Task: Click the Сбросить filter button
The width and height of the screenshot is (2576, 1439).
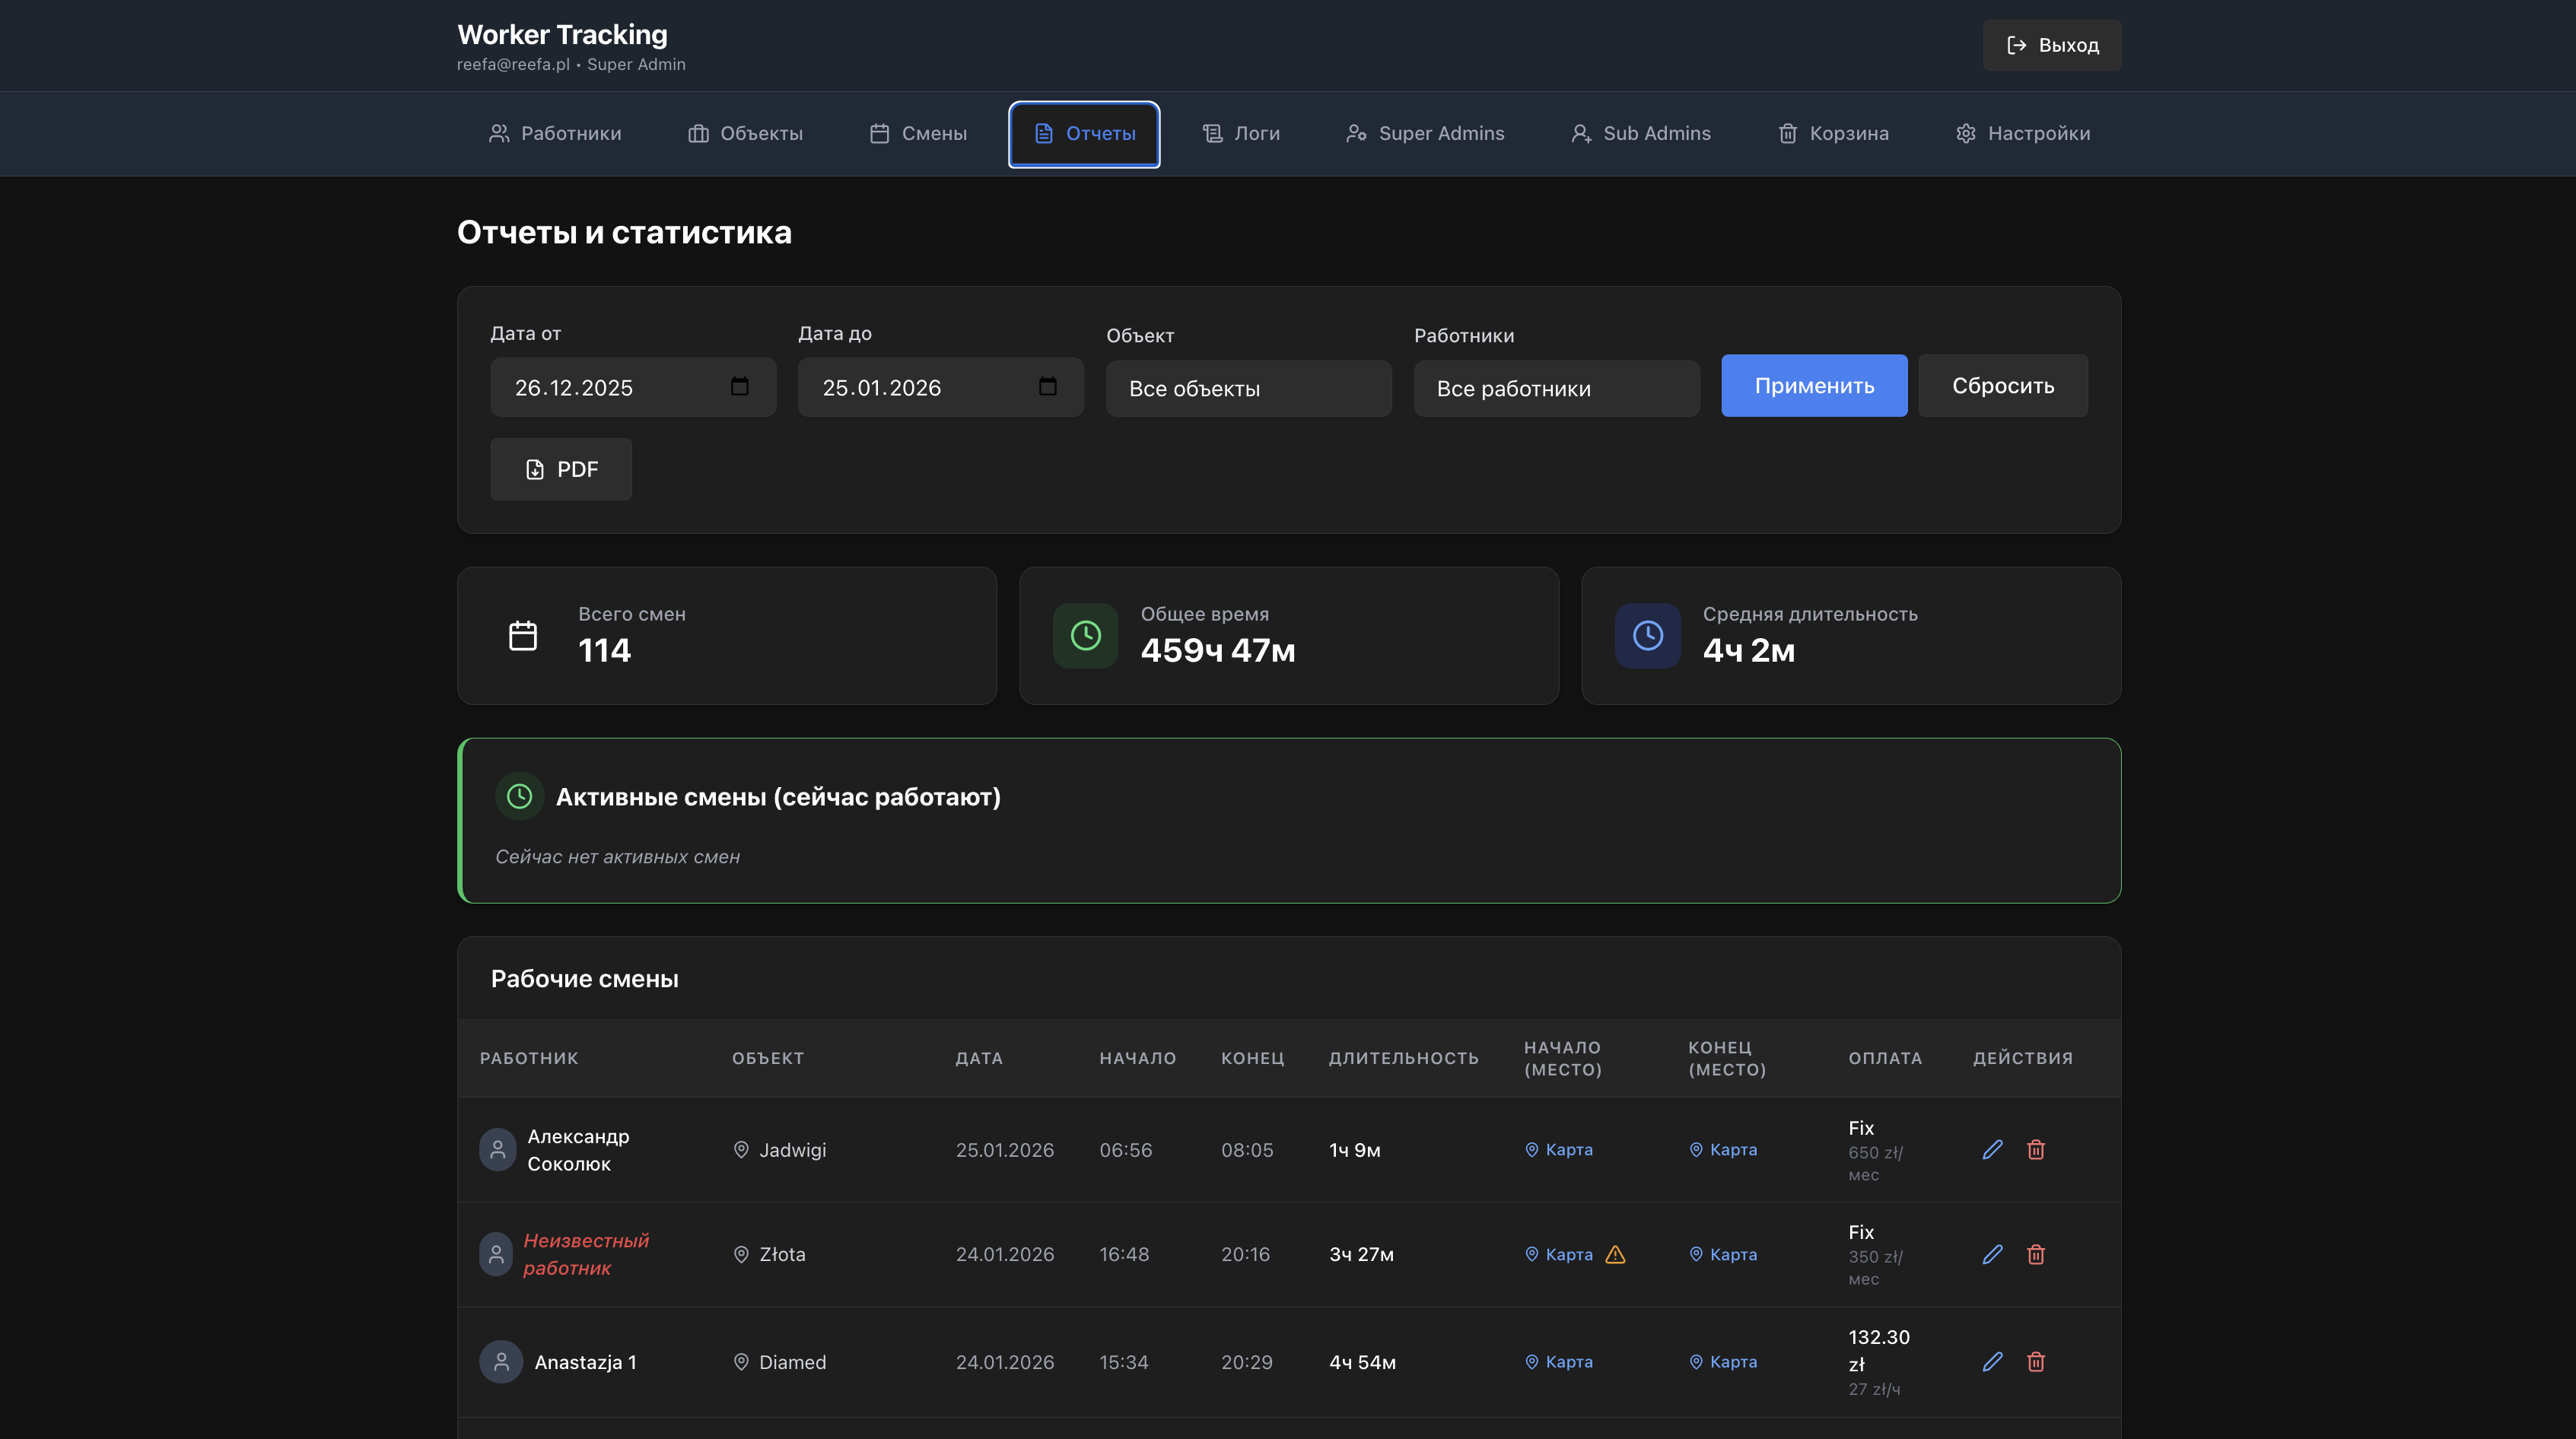Action: coord(2003,386)
